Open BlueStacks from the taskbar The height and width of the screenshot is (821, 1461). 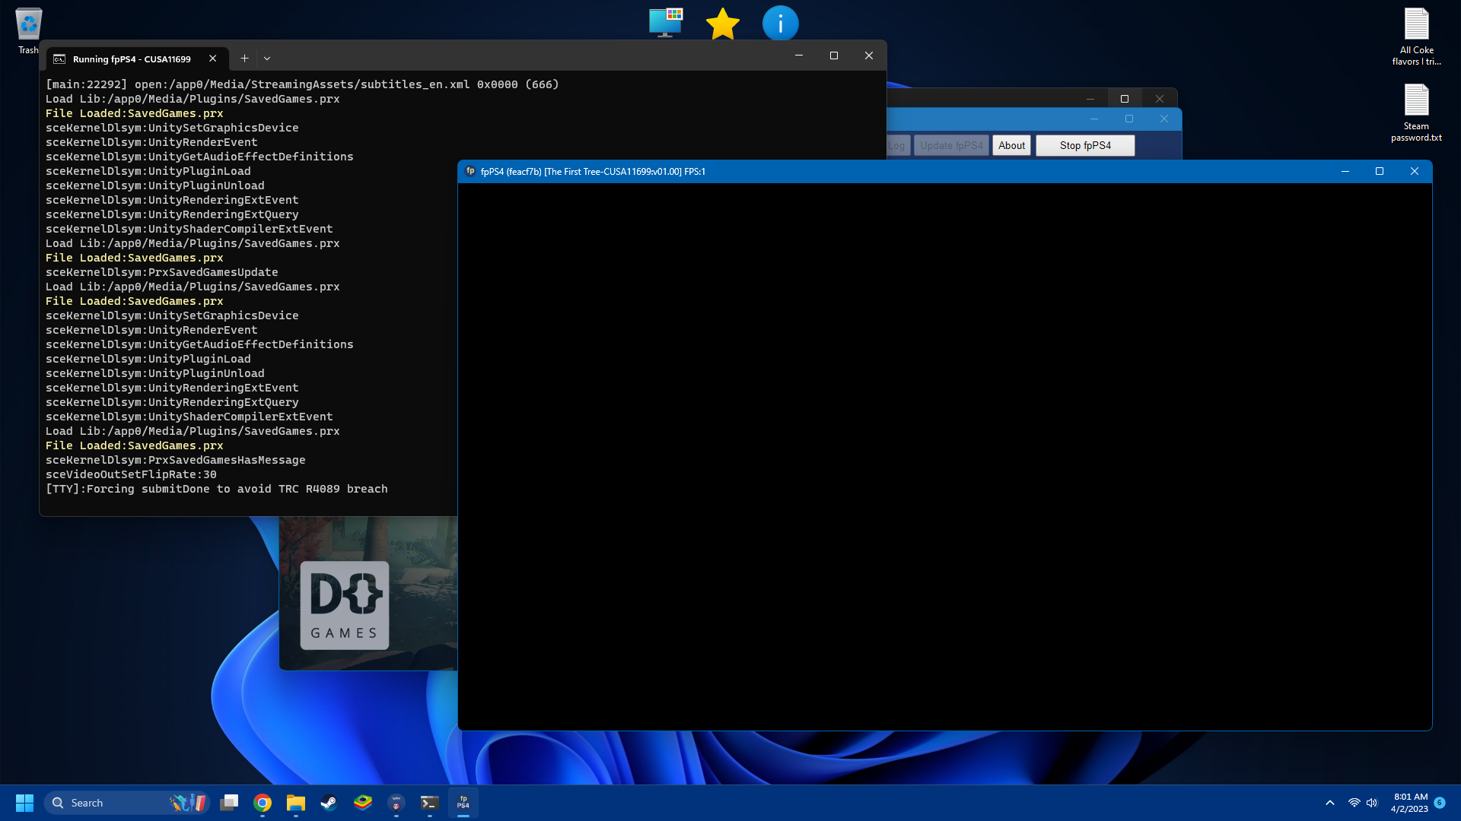(x=363, y=803)
